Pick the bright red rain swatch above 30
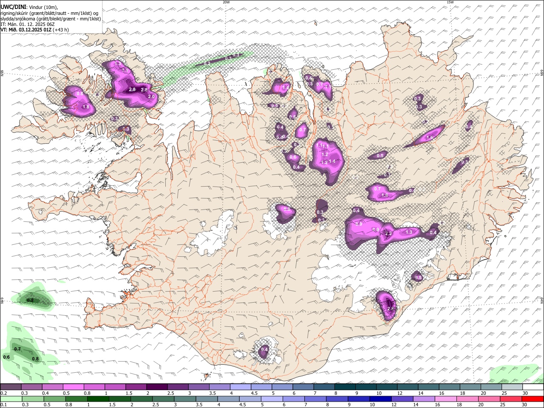Image resolution: width=544 pixels, height=408 pixels. [532, 399]
